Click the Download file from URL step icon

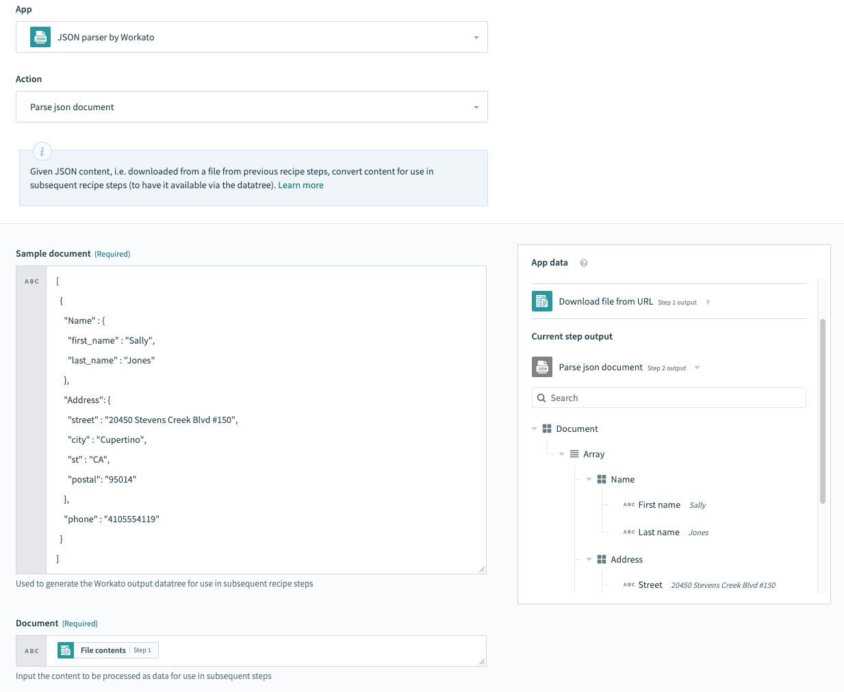click(541, 301)
